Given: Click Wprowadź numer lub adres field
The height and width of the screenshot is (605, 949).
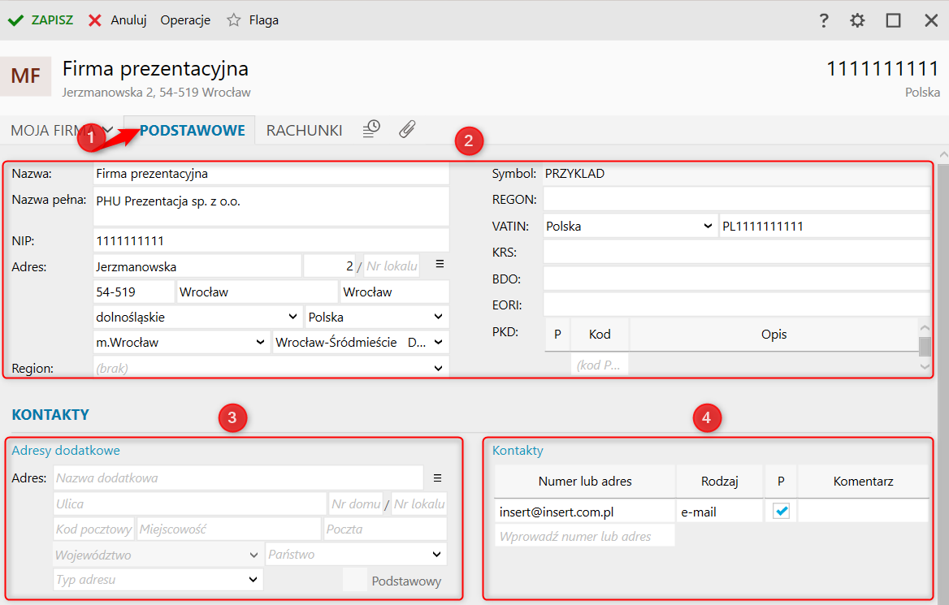Looking at the screenshot, I should pyautogui.click(x=585, y=536).
